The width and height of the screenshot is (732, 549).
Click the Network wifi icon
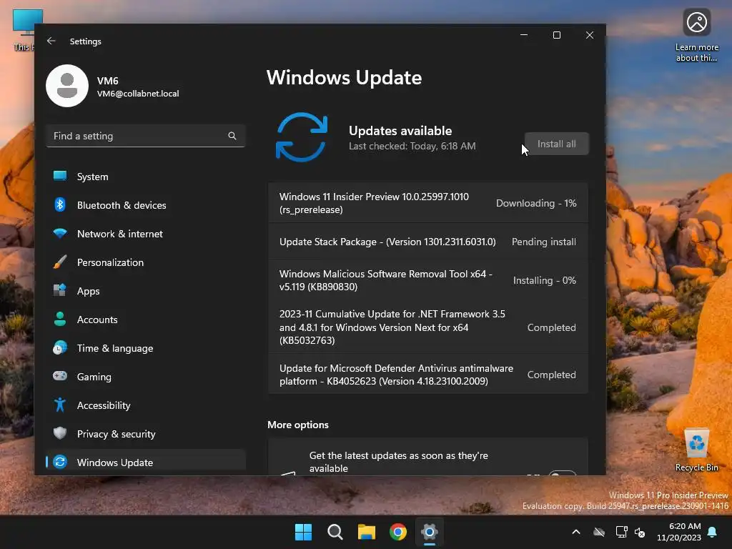click(x=60, y=234)
